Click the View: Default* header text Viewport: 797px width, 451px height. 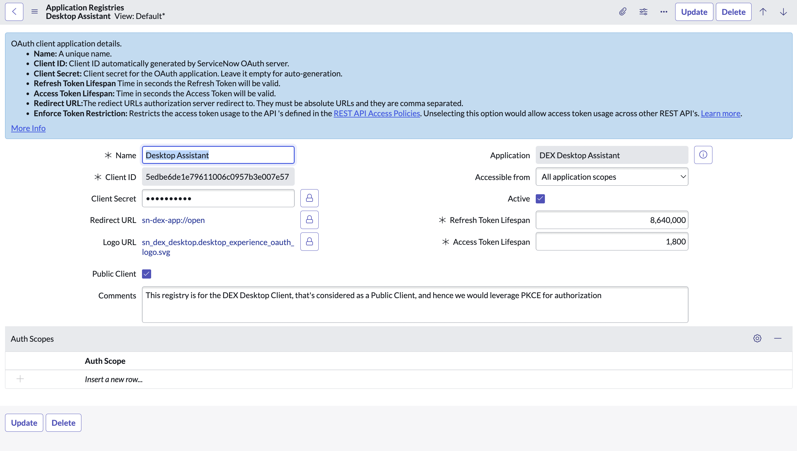coord(140,16)
